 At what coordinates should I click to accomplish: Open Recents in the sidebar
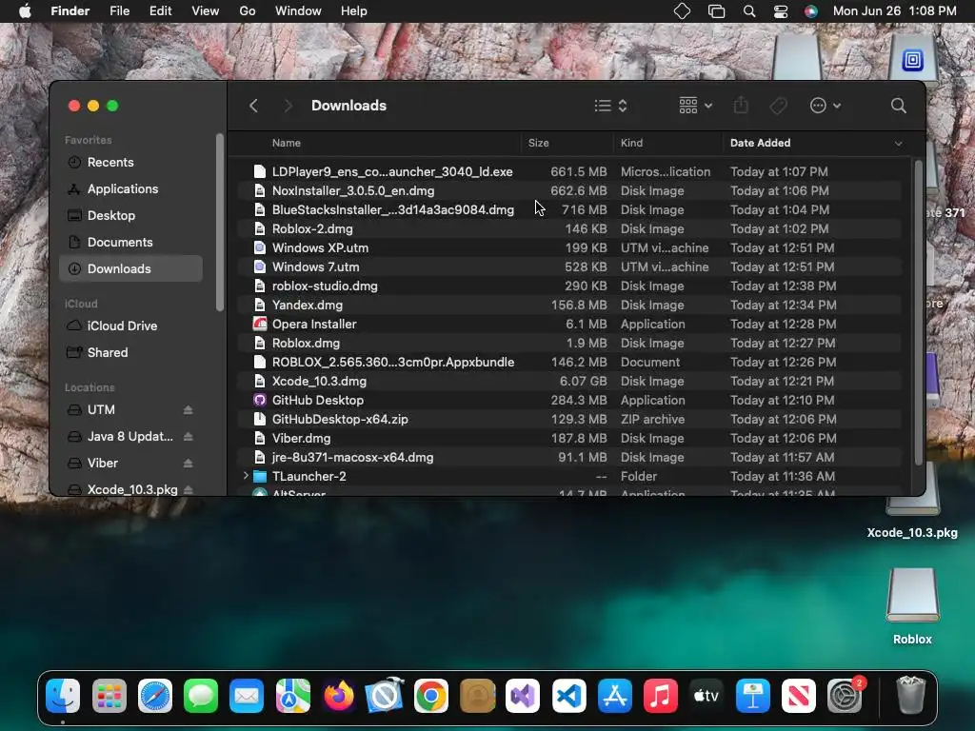pyautogui.click(x=130, y=162)
